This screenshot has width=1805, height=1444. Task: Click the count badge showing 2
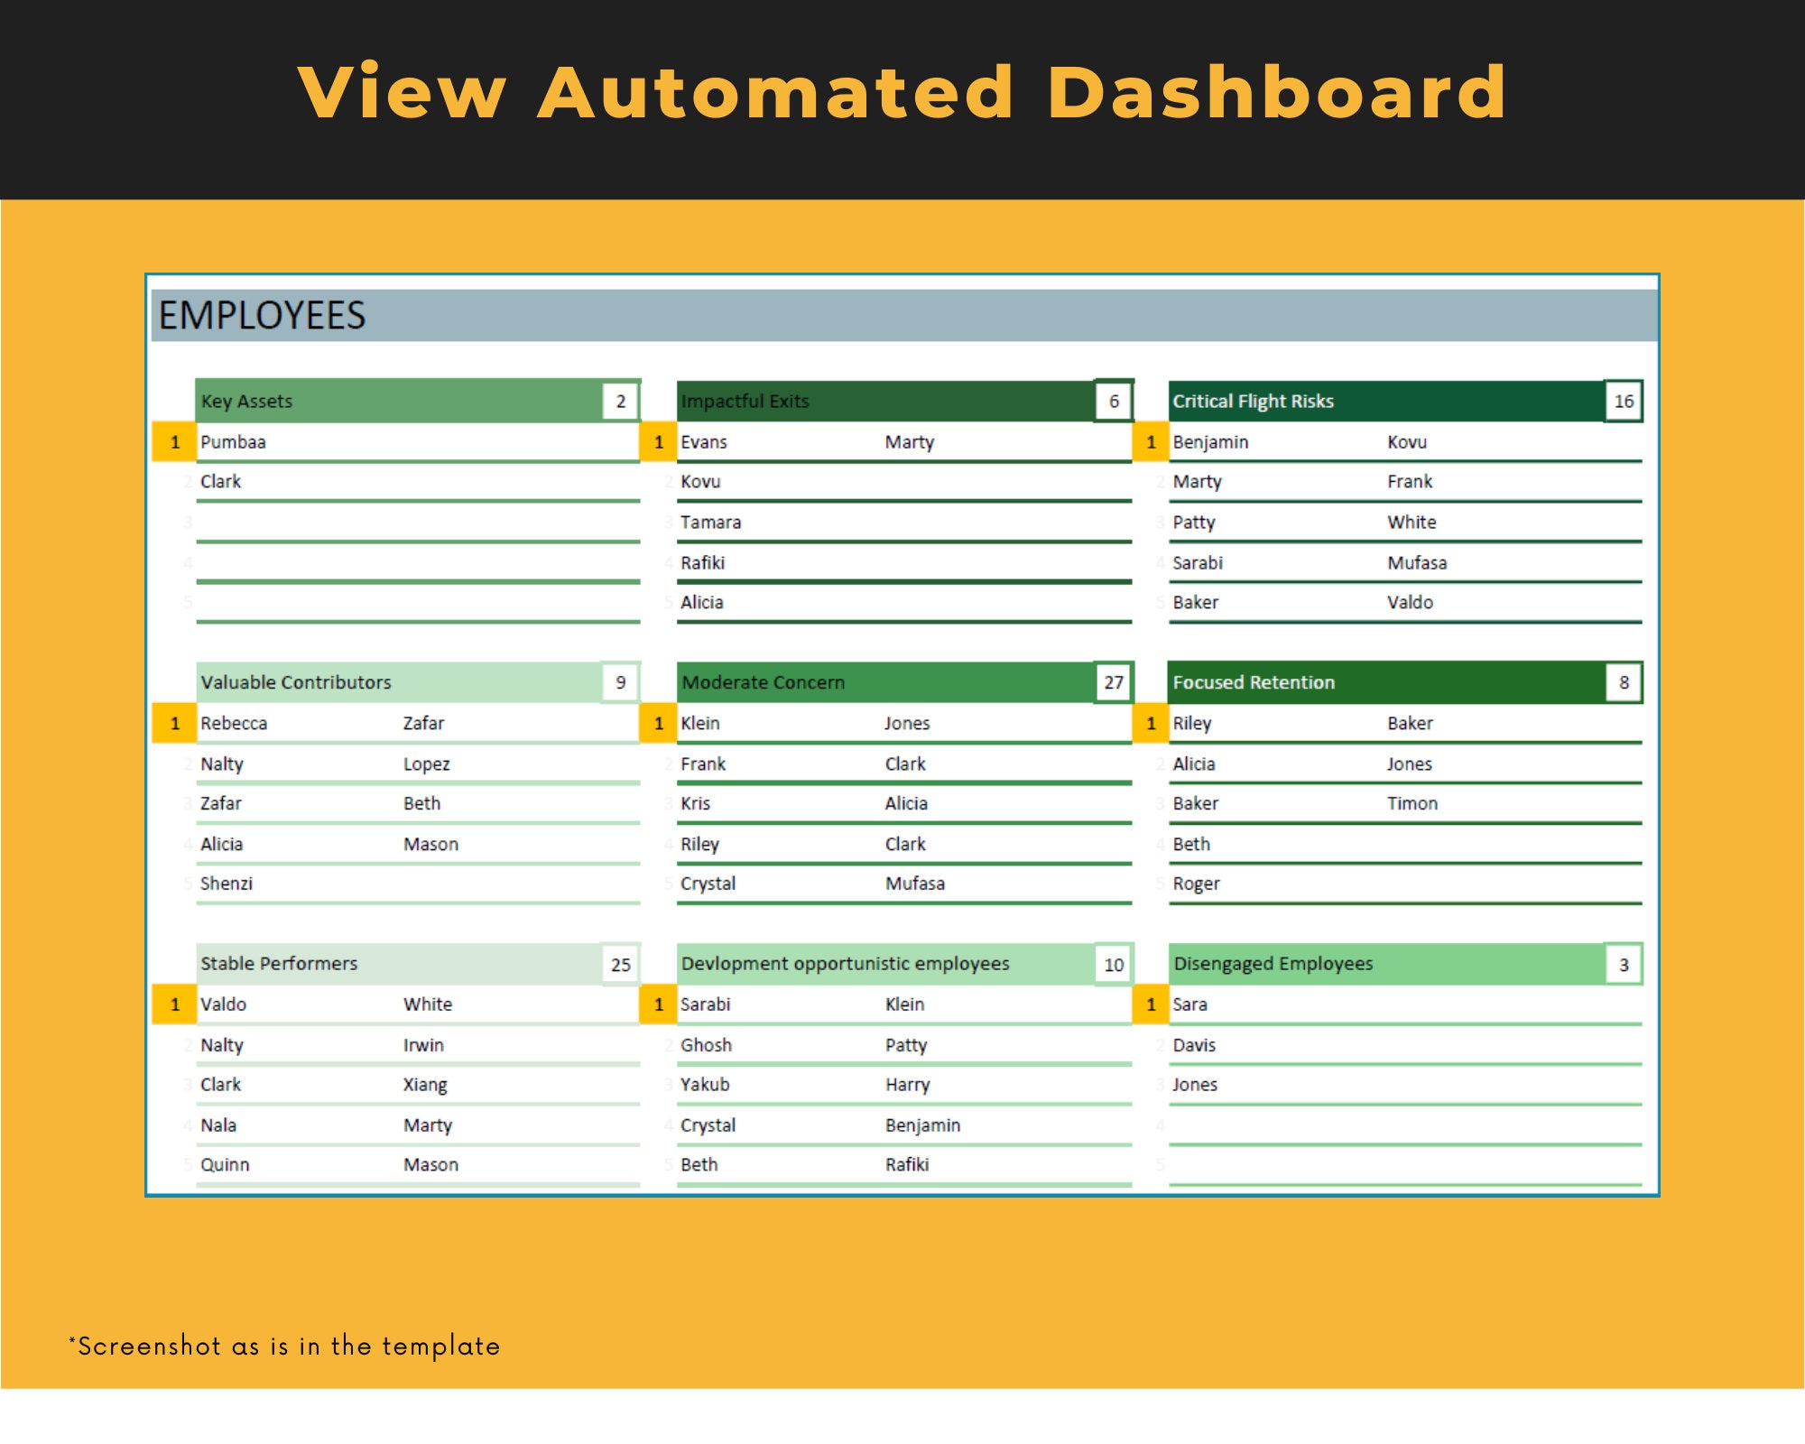(622, 401)
